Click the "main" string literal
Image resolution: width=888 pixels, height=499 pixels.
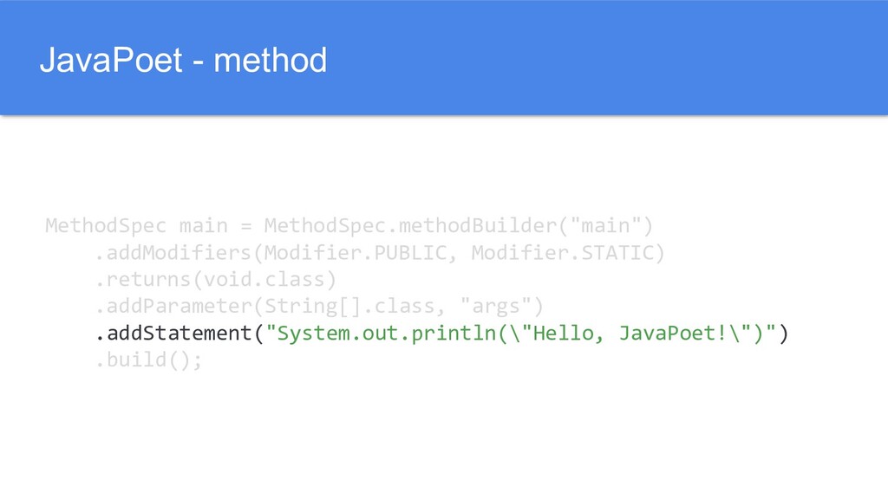605,227
